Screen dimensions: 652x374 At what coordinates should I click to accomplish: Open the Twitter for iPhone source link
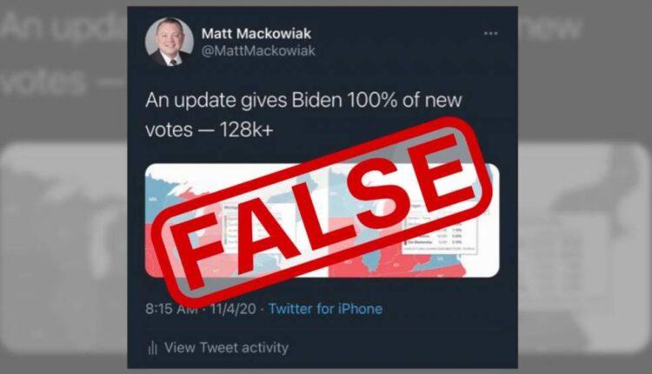325,309
